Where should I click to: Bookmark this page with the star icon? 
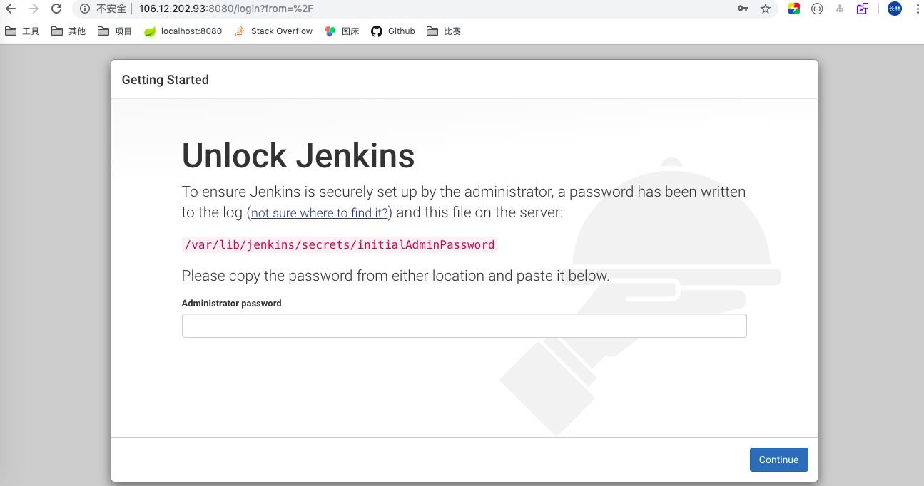(766, 9)
